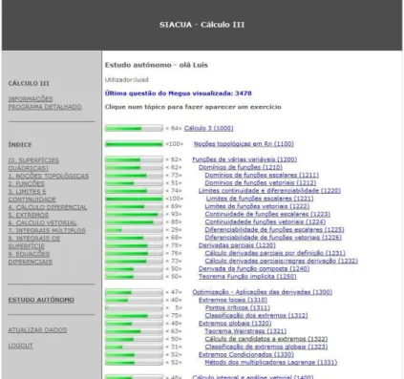
Task: Open Diferenciabilidade de funções escalares (1225)
Action: click(x=274, y=230)
